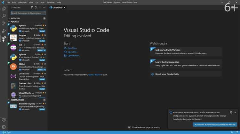Open the Explorer view in activity bar

[x=4, y=9]
